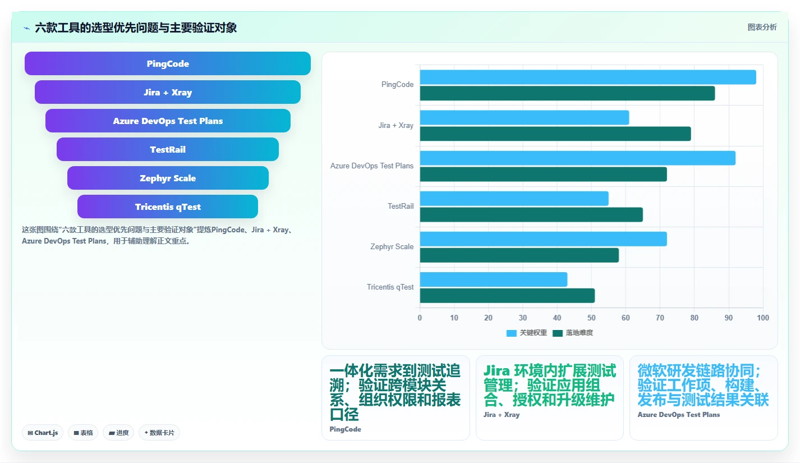Image resolution: width=800 pixels, height=463 pixels.
Task: Select the Tricentis qTest funnel bar
Action: [168, 207]
